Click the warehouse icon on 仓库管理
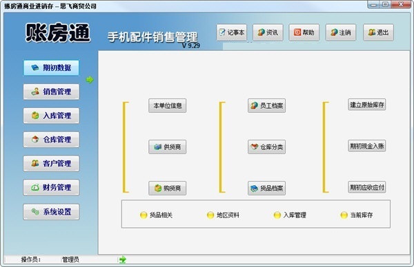Screen dimensions: 414x267 (x=35, y=139)
